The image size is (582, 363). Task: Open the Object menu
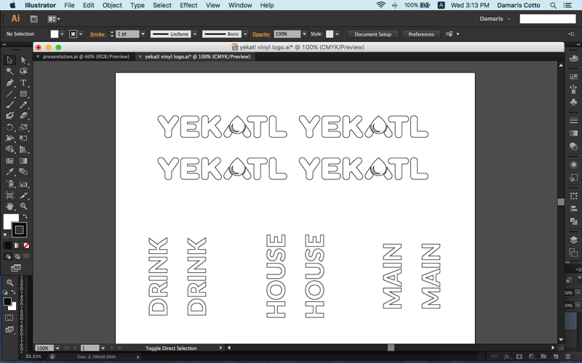point(112,5)
